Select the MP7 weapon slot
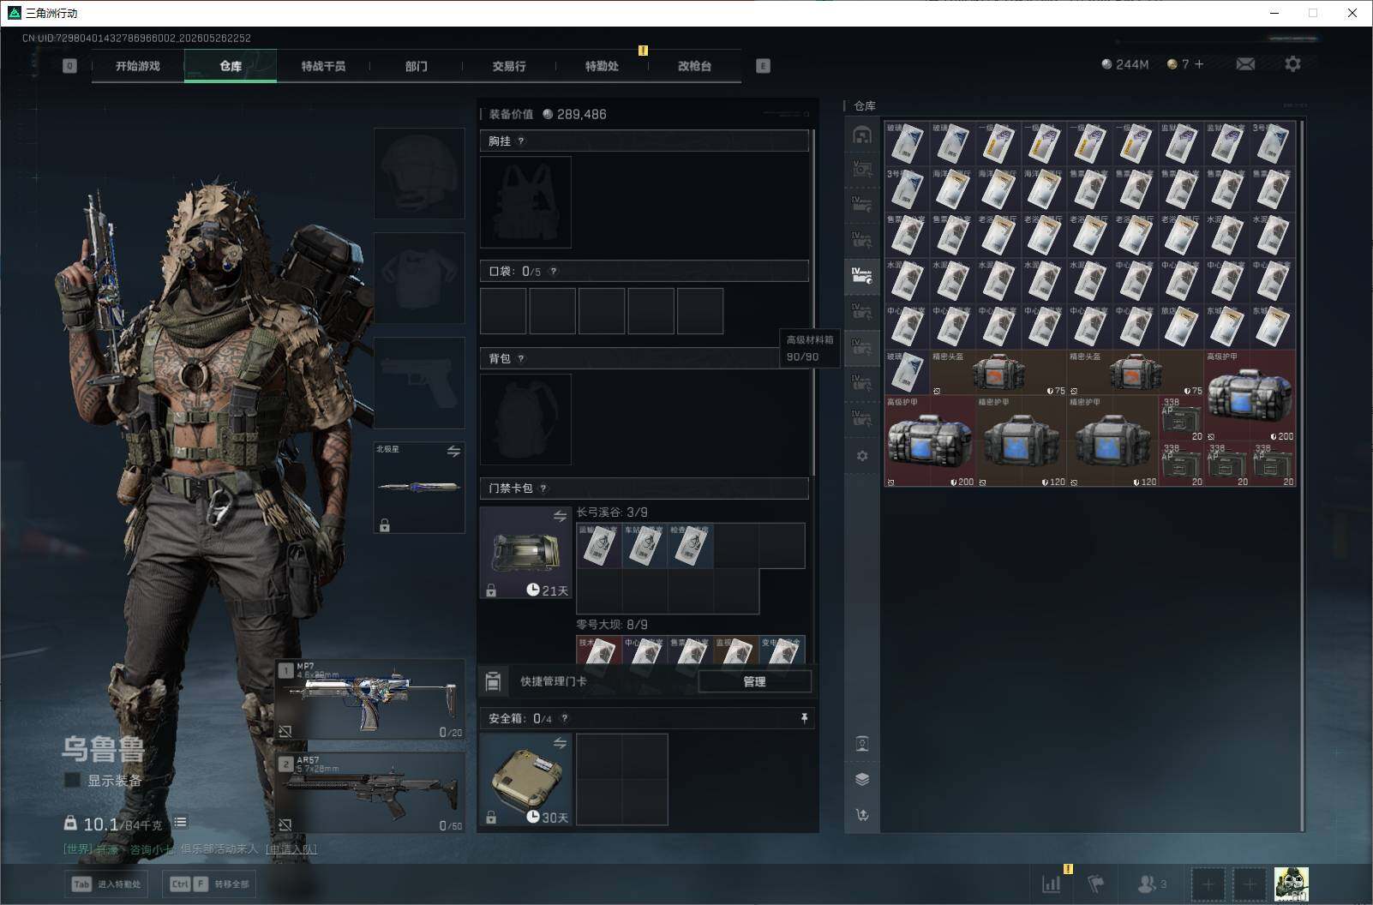Screen dimensions: 1373x905 (x=370, y=699)
